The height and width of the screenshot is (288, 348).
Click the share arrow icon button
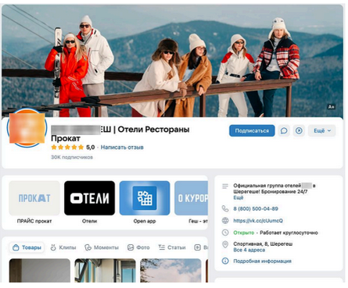[x=299, y=130]
